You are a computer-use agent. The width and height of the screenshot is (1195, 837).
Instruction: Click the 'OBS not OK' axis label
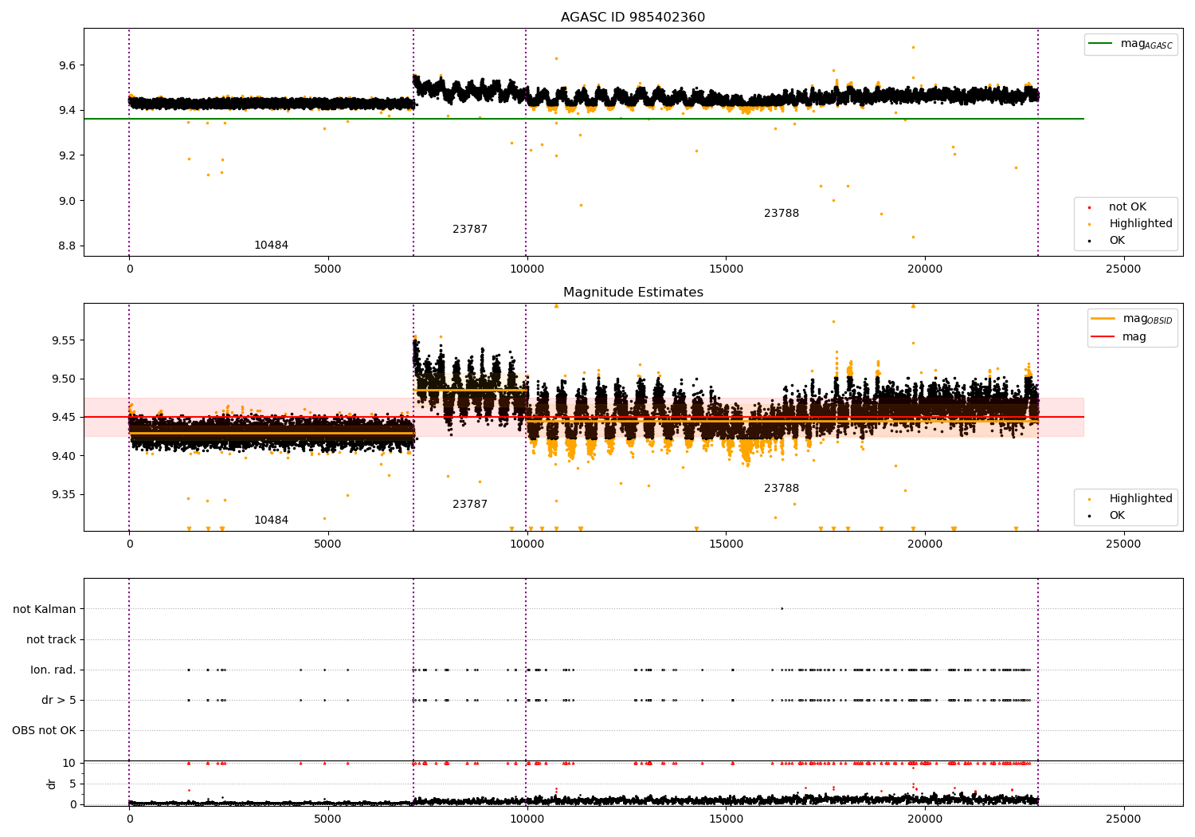[x=44, y=731]
